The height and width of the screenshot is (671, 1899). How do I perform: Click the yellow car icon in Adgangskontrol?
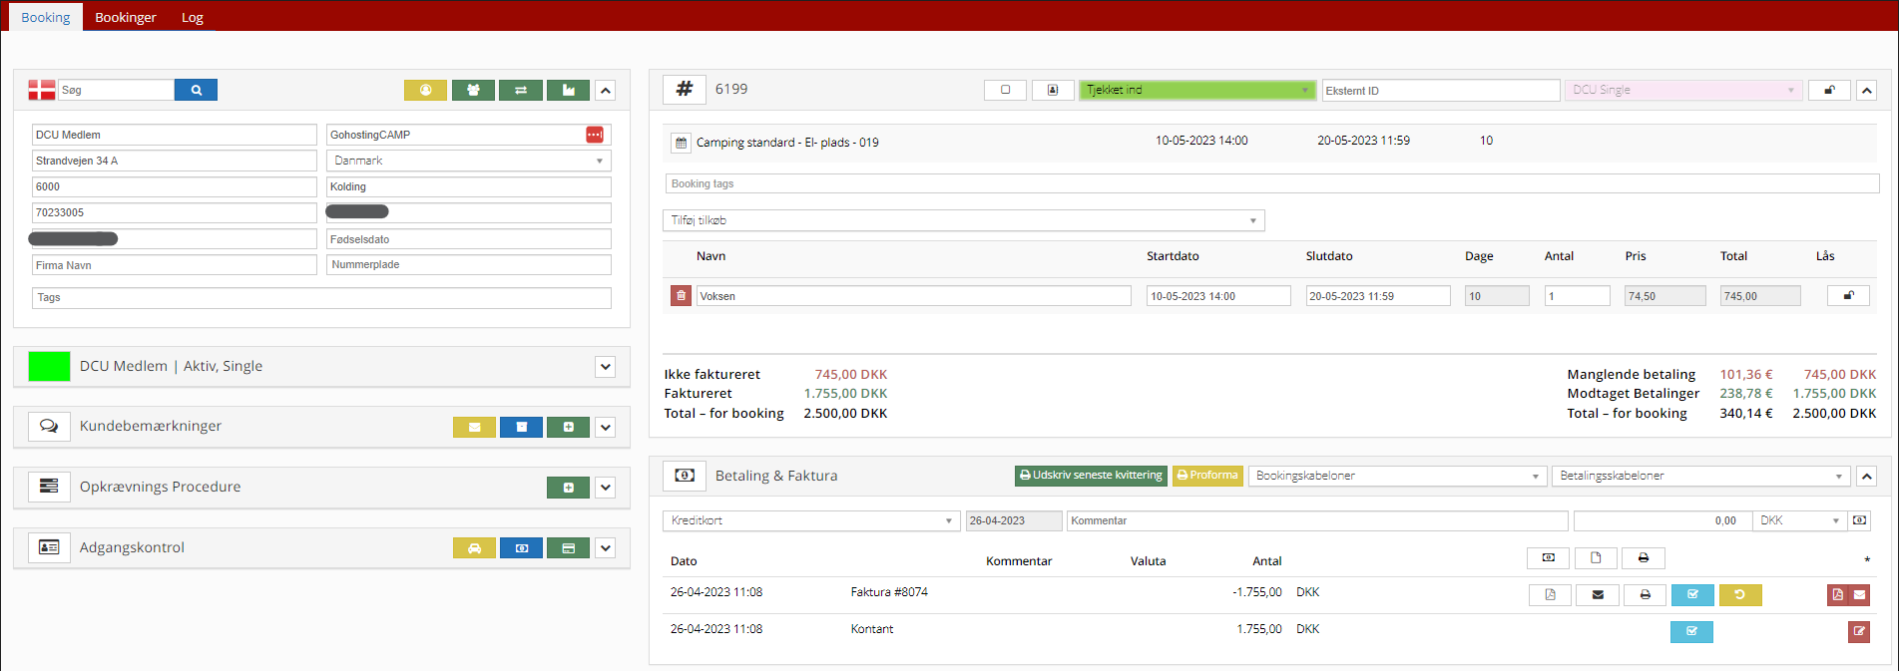pos(474,548)
